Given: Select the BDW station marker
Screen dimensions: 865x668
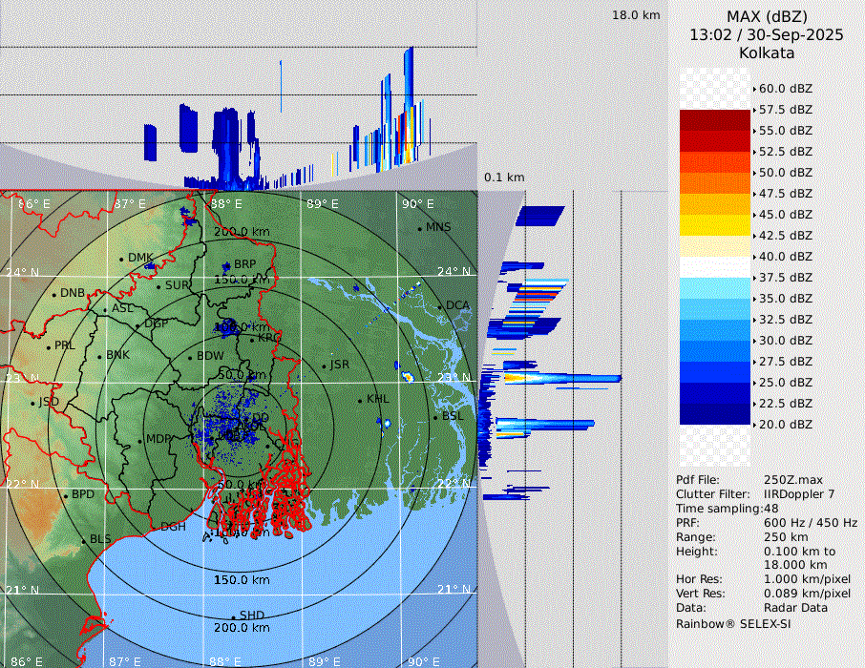Looking at the screenshot, I should pos(190,357).
